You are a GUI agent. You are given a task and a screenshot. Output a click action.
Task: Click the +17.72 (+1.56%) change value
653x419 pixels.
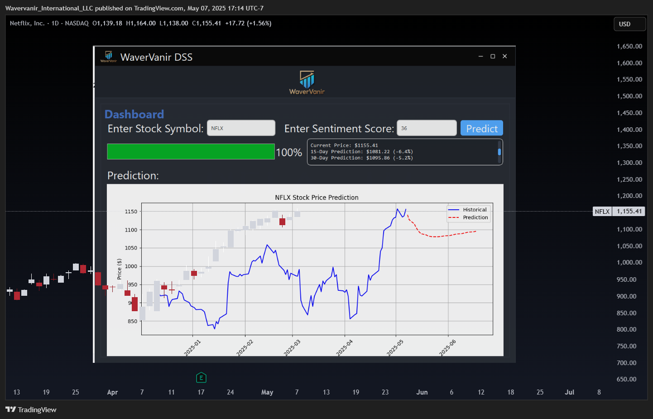point(248,23)
